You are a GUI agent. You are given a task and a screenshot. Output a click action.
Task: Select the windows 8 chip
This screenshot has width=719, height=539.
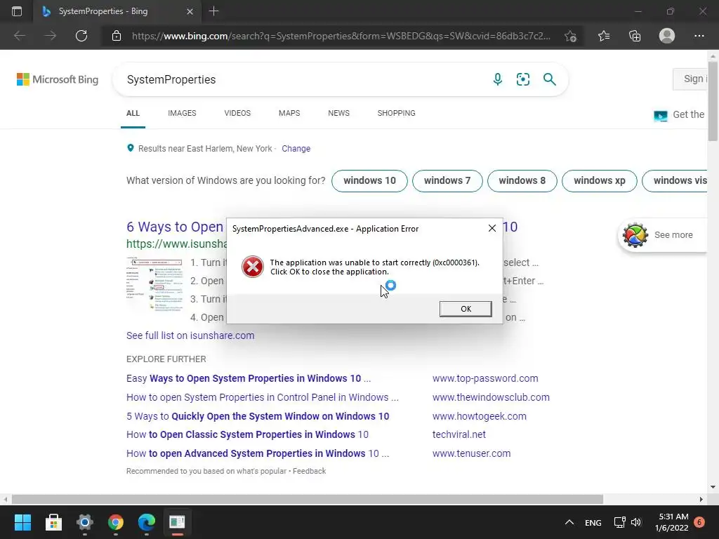522,180
